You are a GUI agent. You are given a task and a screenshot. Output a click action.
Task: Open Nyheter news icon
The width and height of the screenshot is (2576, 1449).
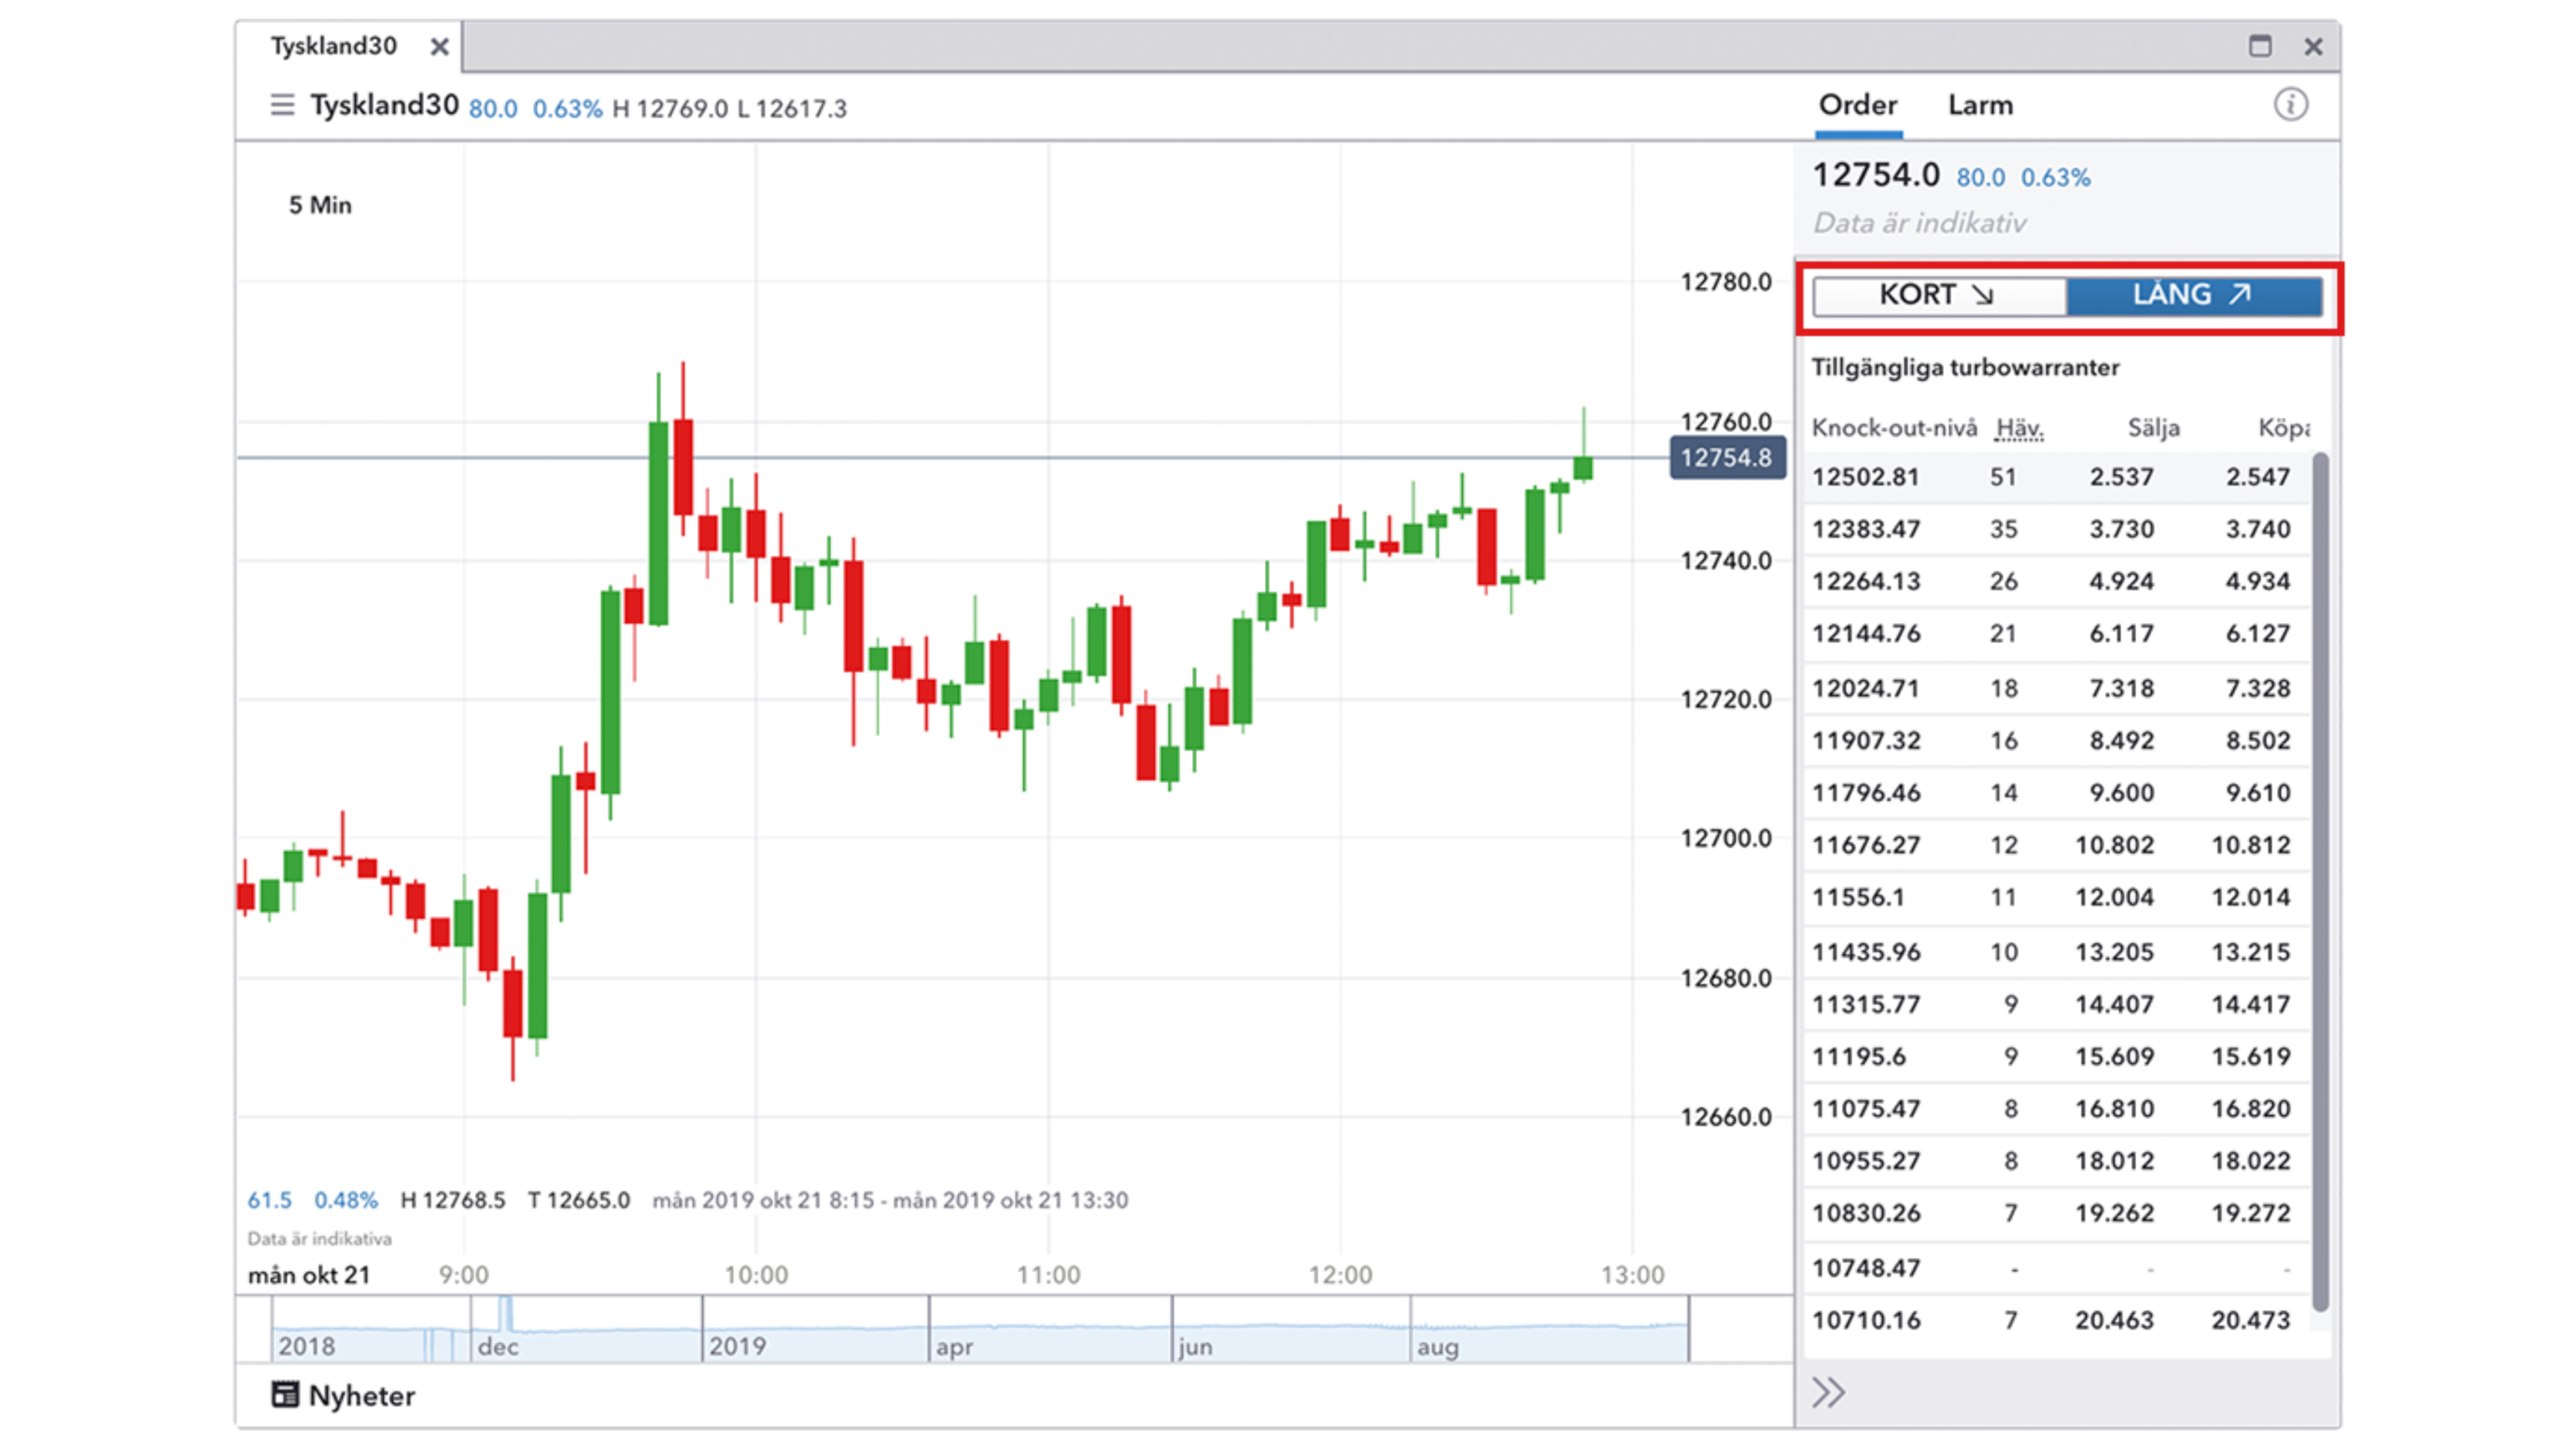[285, 1394]
